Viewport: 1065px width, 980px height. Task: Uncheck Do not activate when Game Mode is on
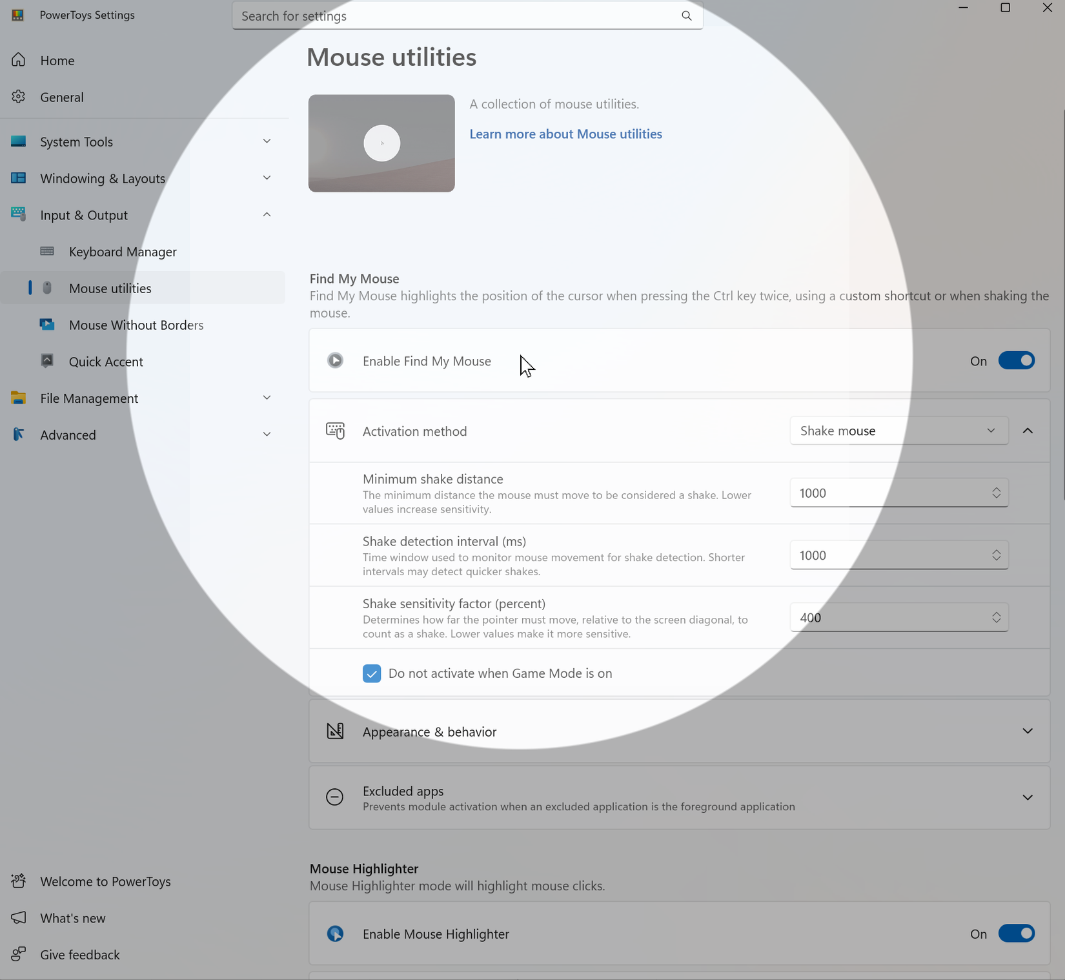(x=372, y=673)
